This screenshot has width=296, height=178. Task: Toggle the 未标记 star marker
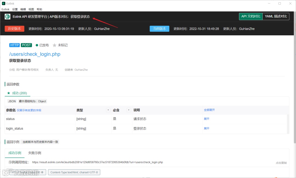pos(55,45)
